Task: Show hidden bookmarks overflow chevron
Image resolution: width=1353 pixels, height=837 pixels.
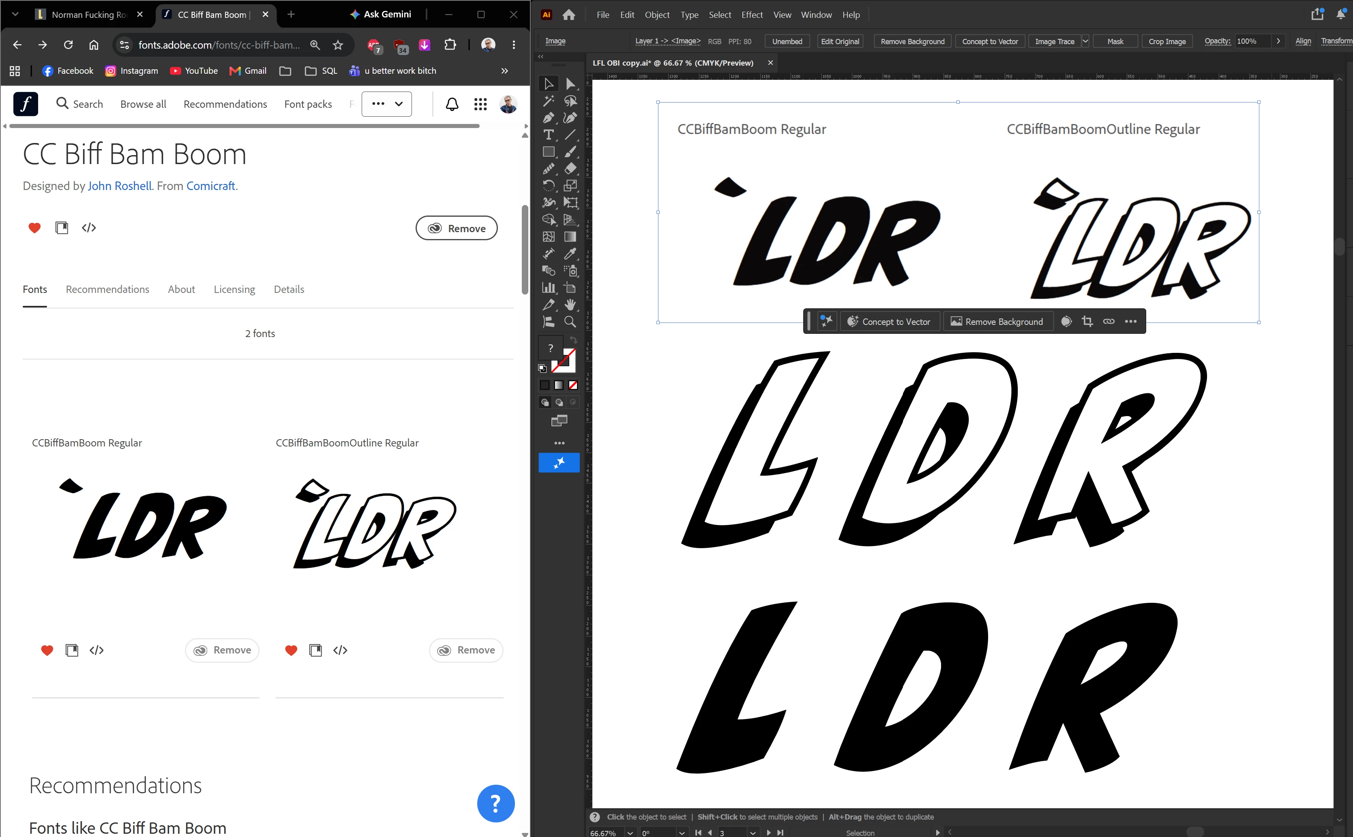Action: click(x=504, y=71)
